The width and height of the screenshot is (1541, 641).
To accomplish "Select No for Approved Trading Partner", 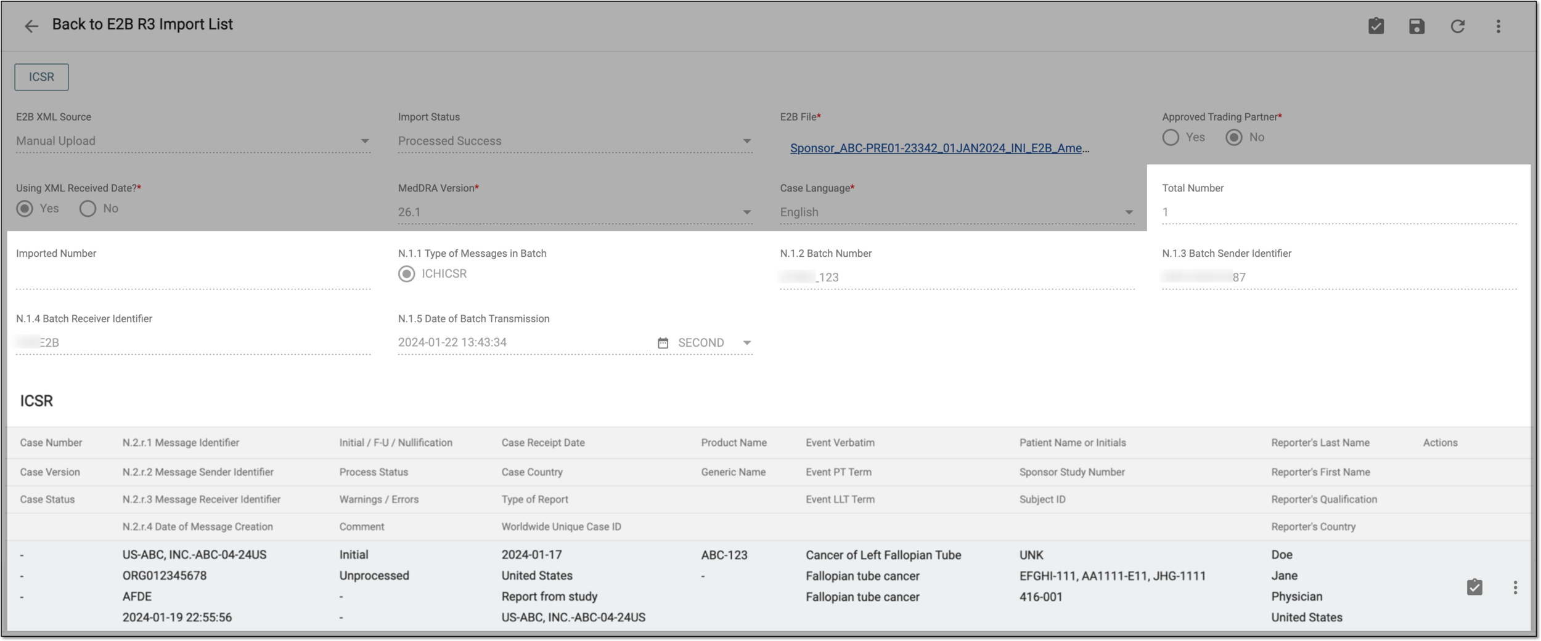I will [1233, 137].
